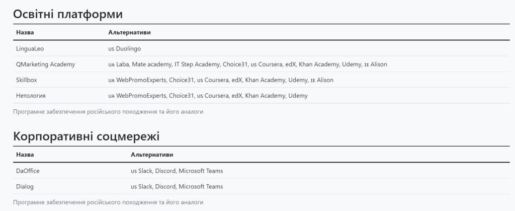Image resolution: width=515 pixels, height=211 pixels.
Task: Select Mate academy in QMarketing row
Action: pyautogui.click(x=151, y=64)
